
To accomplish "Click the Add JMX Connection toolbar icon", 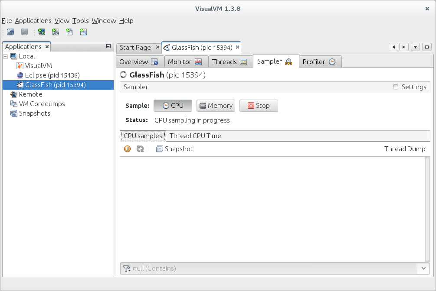I will pos(56,32).
